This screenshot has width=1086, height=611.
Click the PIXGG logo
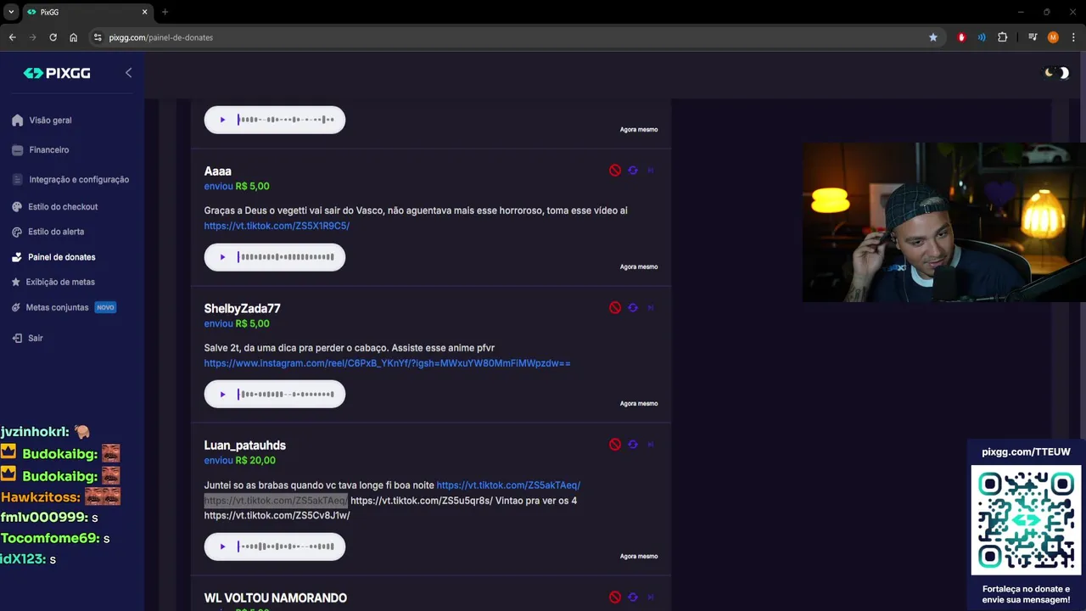point(57,73)
